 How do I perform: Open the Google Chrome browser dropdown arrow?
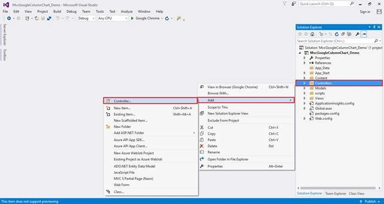[x=162, y=19]
